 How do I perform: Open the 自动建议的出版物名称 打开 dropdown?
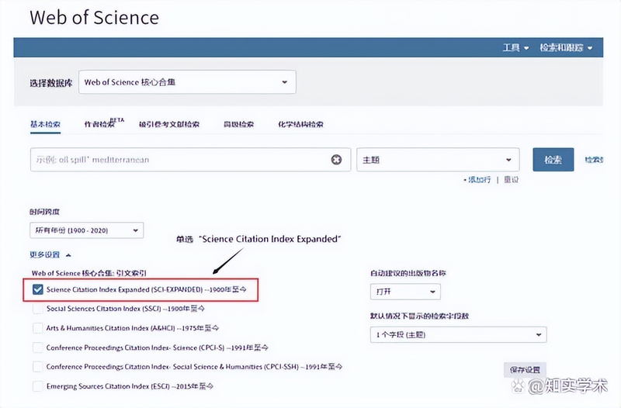[405, 292]
